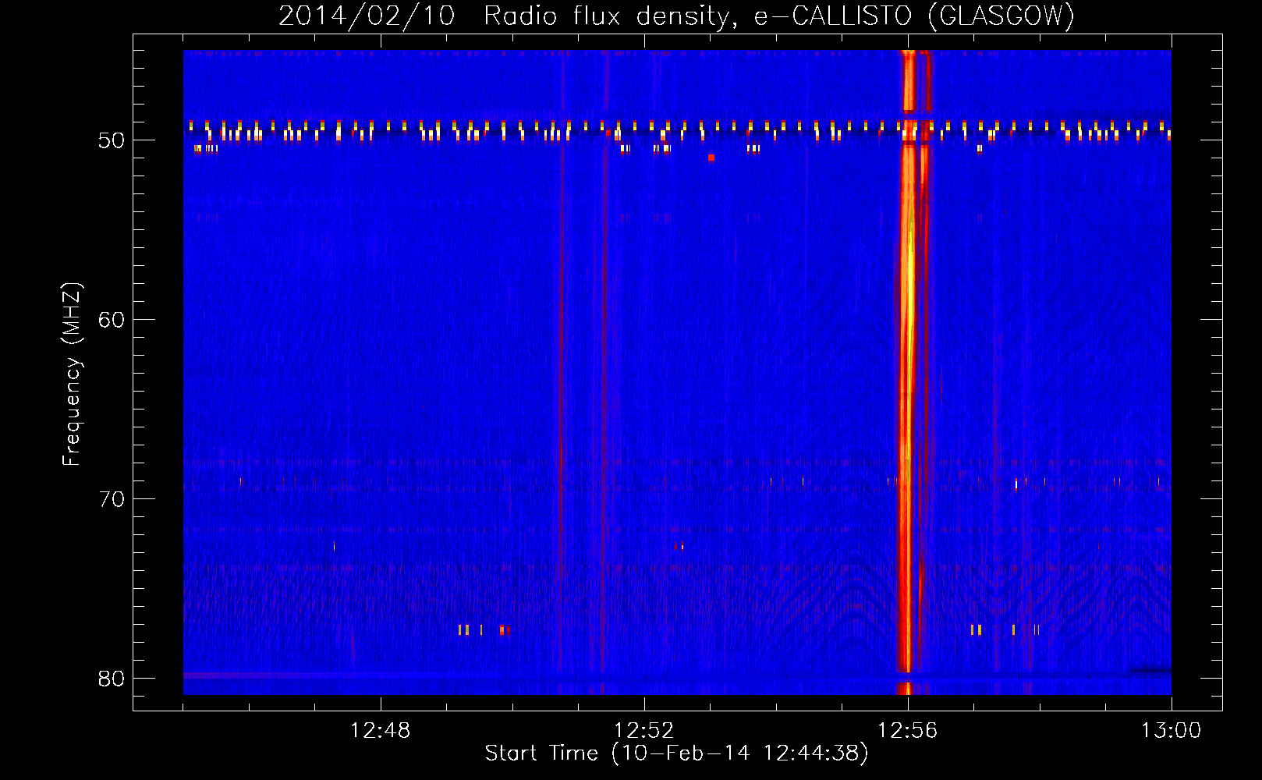1262x780 pixels.
Task: Click the plot title 'Radio flux density, e-CALLISTO (GLASGOW)'
Action: click(778, 16)
